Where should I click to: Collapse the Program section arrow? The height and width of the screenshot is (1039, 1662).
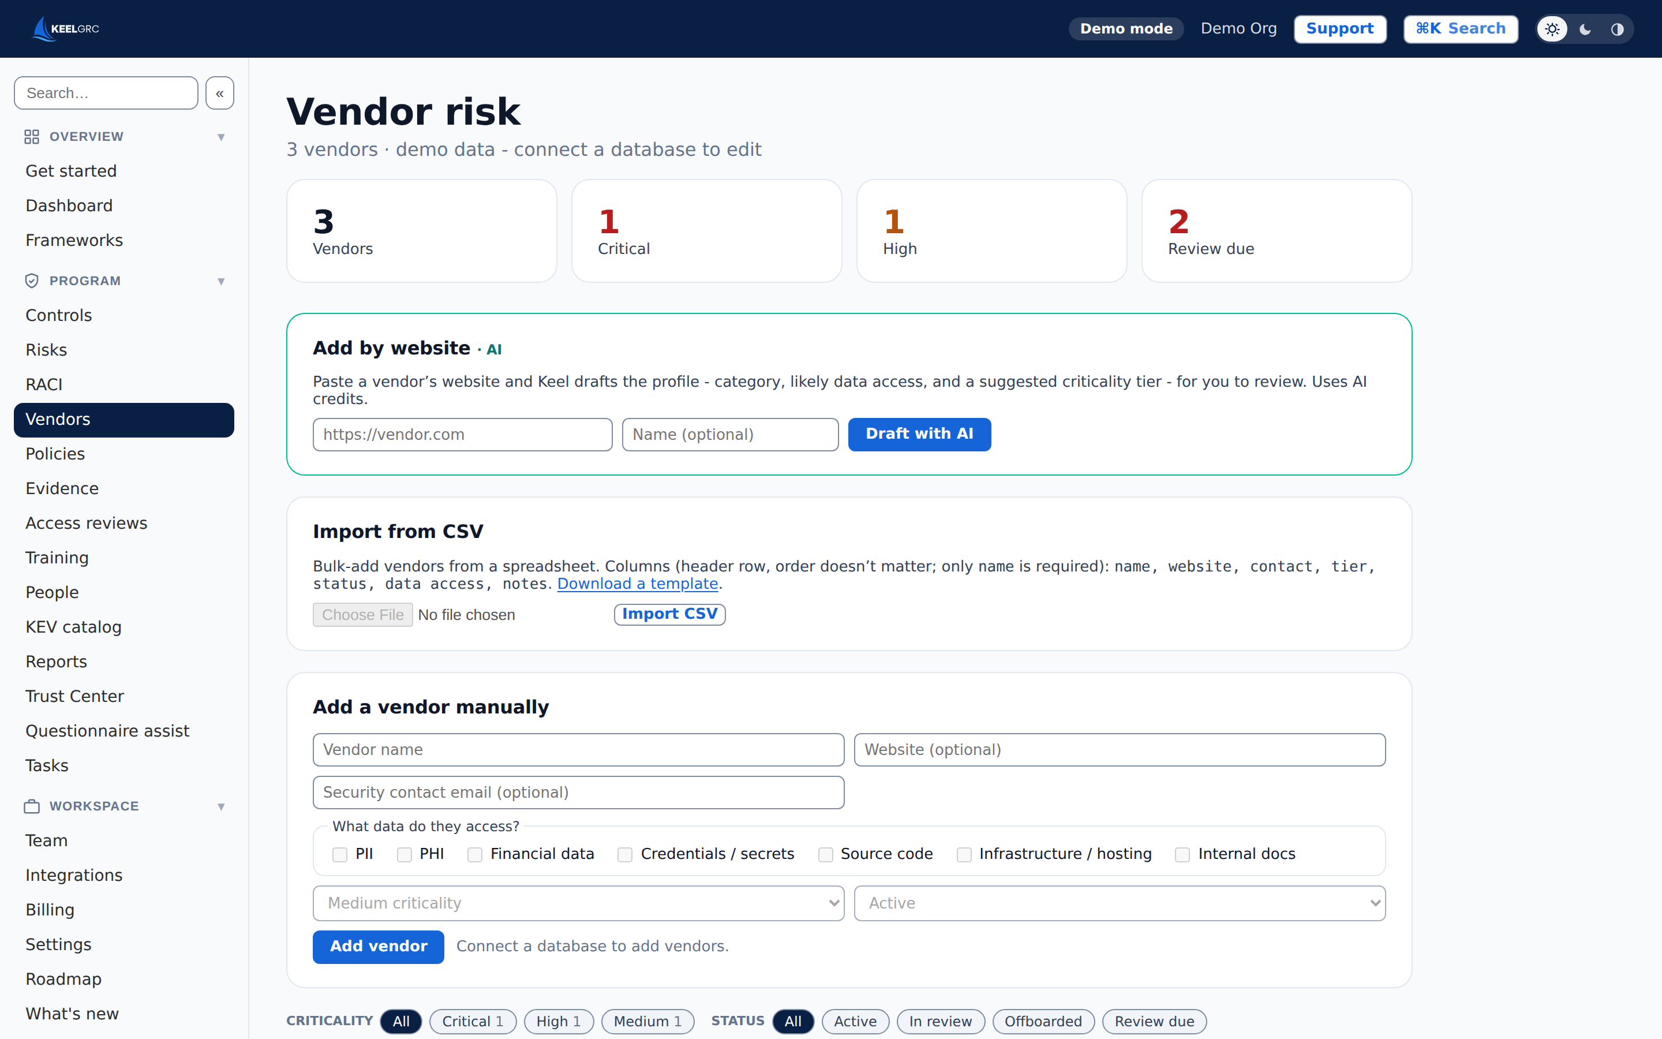[x=221, y=281]
